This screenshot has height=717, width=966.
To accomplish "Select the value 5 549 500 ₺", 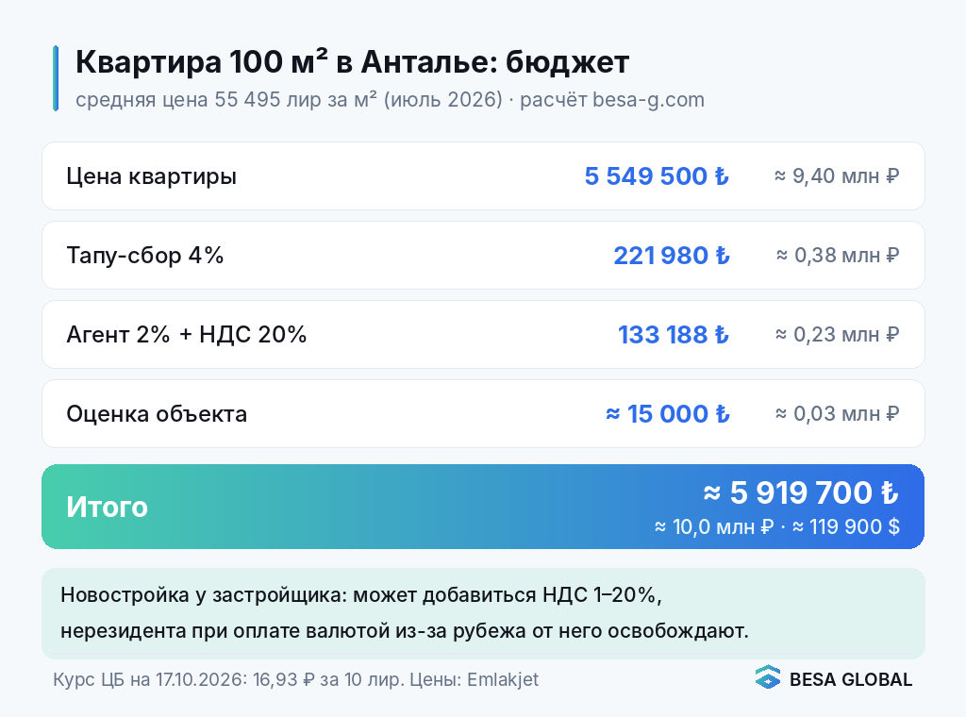I will 657,176.
